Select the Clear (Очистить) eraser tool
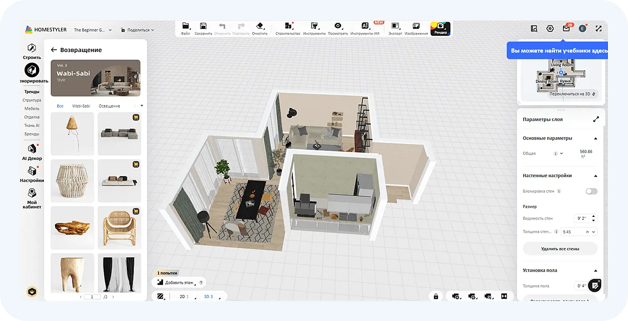This screenshot has width=628, height=321. point(260,26)
